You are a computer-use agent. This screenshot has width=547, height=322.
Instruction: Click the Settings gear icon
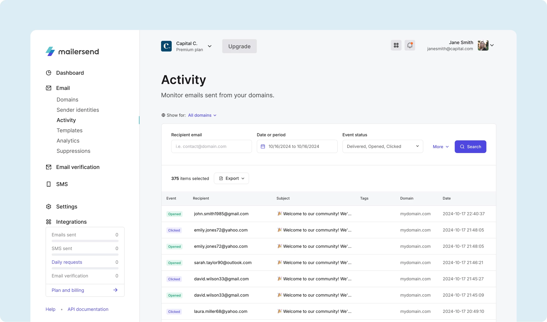pyautogui.click(x=49, y=206)
